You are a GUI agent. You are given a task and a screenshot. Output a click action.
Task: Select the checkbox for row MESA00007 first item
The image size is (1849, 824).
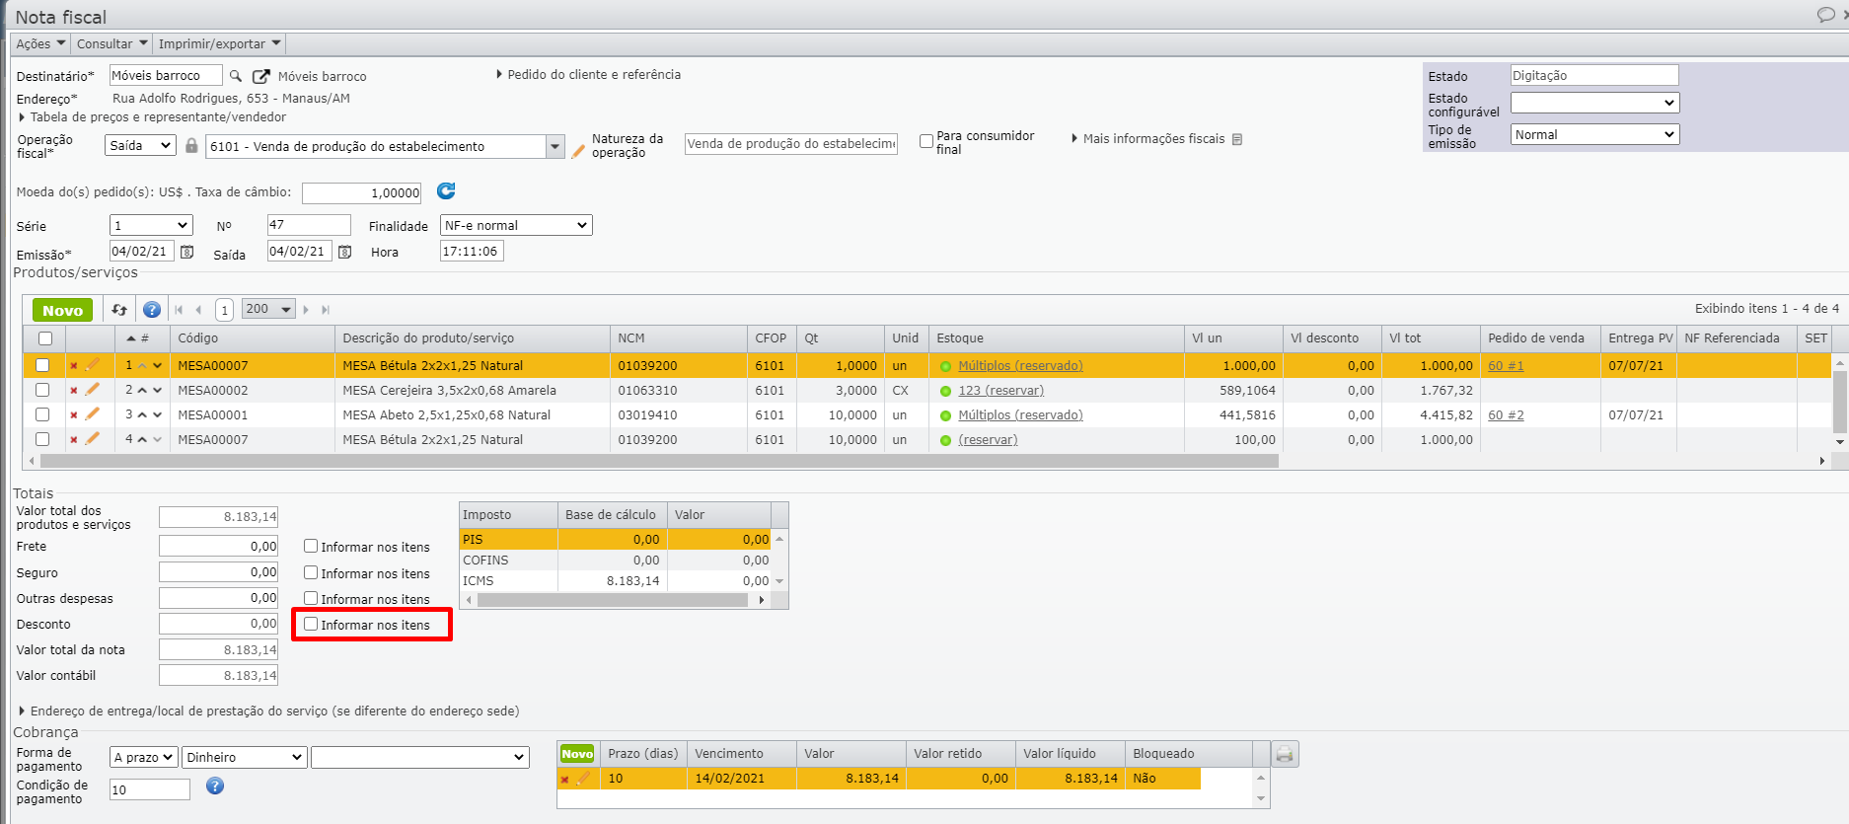(42, 365)
